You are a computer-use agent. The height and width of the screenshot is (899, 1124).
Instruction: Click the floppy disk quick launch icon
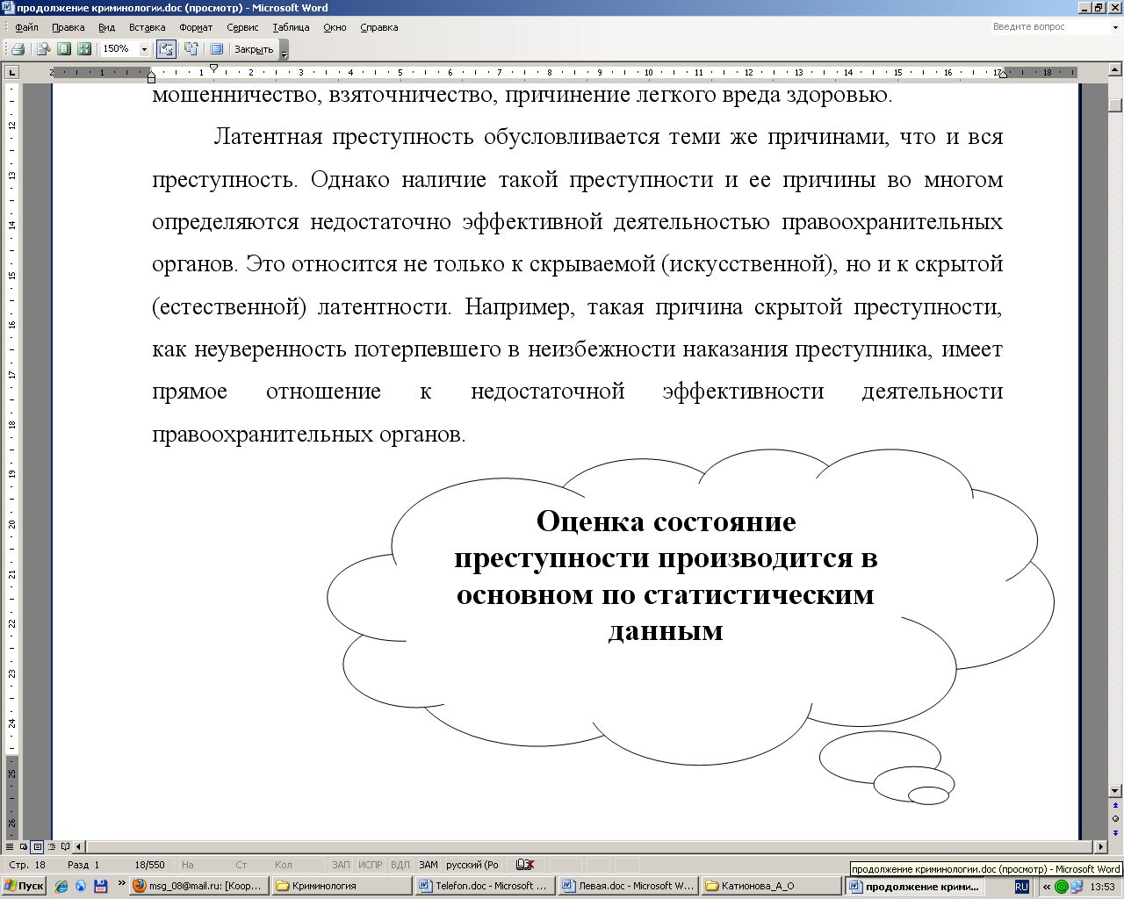(x=101, y=887)
